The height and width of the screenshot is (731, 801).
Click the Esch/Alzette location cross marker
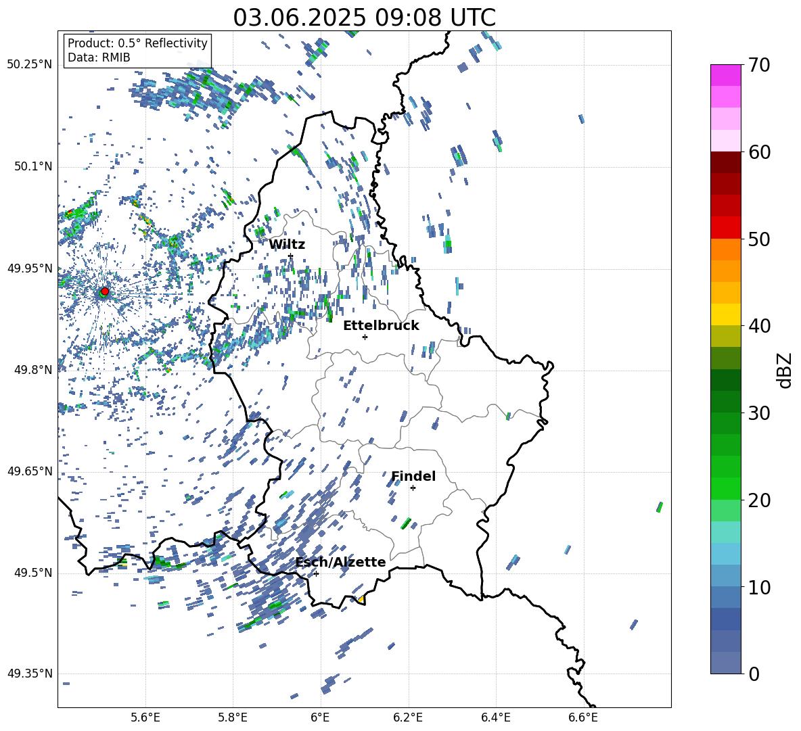316,573
